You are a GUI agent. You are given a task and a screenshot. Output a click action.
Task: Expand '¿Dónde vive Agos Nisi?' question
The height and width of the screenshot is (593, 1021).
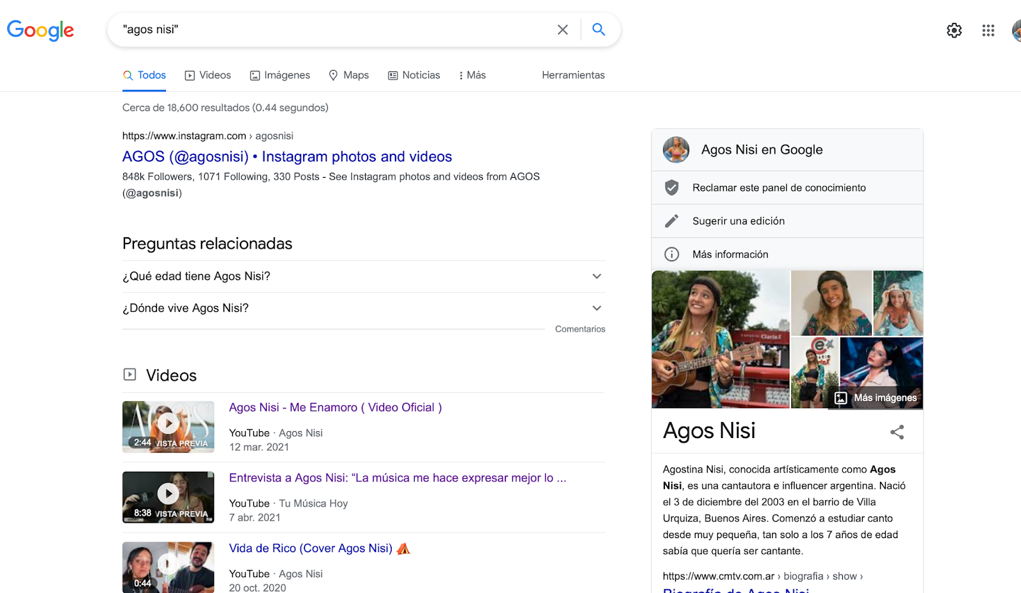coord(364,309)
